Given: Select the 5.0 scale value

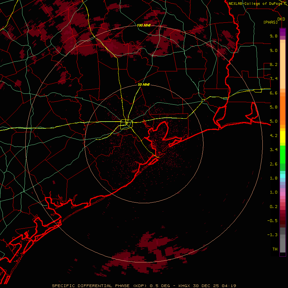Looking at the screenshot, I should coord(274,121).
